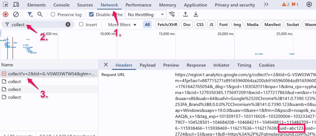Open DevTools settings gear

[x=309, y=5]
